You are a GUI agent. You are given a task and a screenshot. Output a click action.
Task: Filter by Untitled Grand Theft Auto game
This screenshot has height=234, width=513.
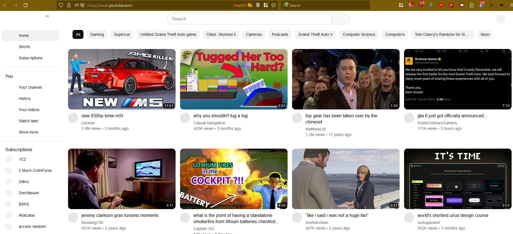168,34
